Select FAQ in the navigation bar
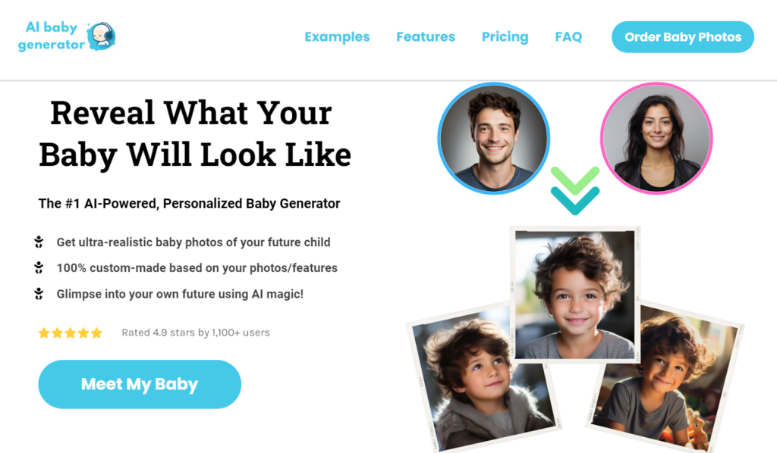777x453 pixels. [568, 36]
